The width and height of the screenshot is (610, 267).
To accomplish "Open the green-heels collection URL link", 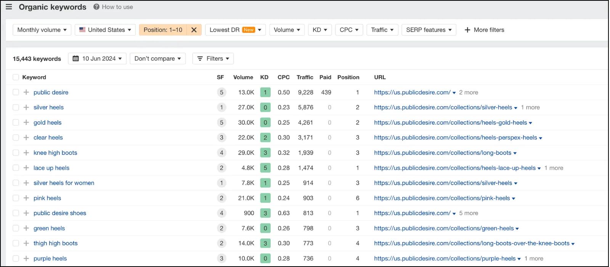I will [444, 228].
